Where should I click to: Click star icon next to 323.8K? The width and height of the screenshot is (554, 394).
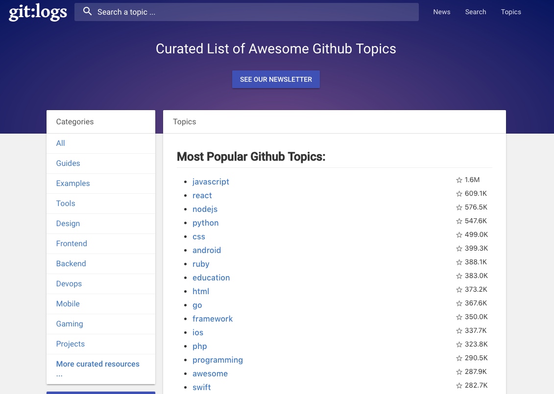(459, 345)
